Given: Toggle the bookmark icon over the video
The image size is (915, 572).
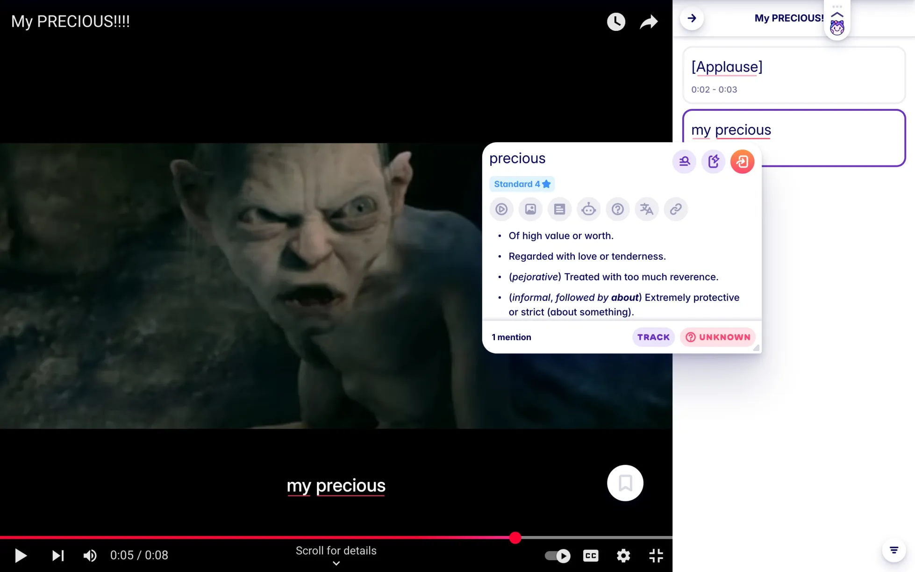Looking at the screenshot, I should (x=625, y=483).
